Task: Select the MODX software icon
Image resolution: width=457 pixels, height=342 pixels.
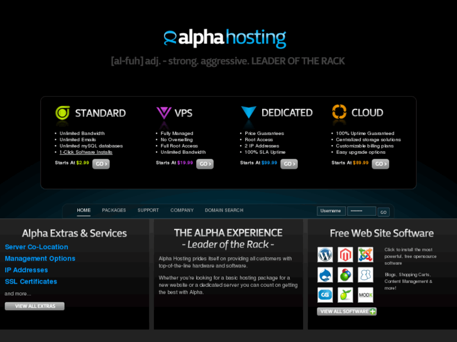Action: [x=365, y=295]
